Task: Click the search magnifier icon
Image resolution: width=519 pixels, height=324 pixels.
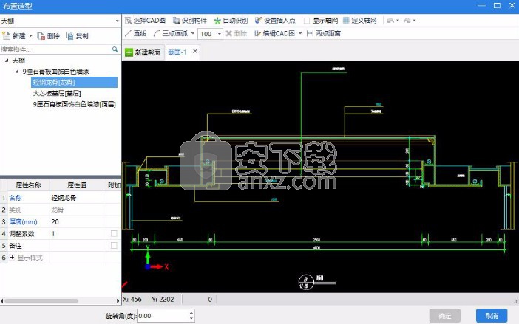Action: [x=115, y=49]
